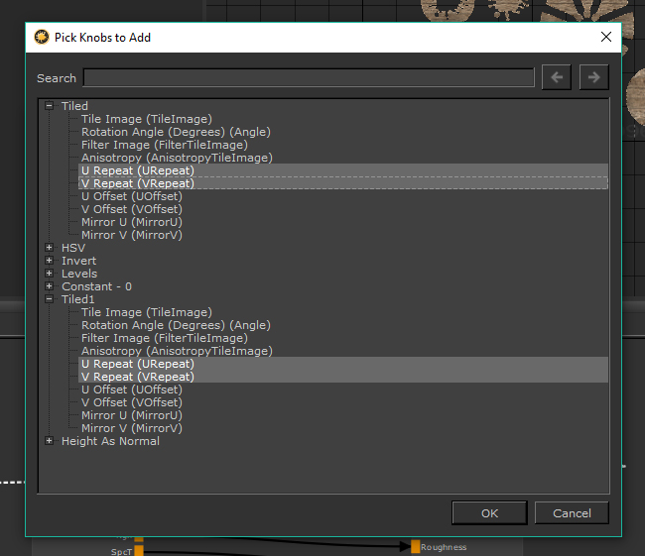Click the forward arrow next to Search
The image size is (645, 556).
pyautogui.click(x=593, y=77)
